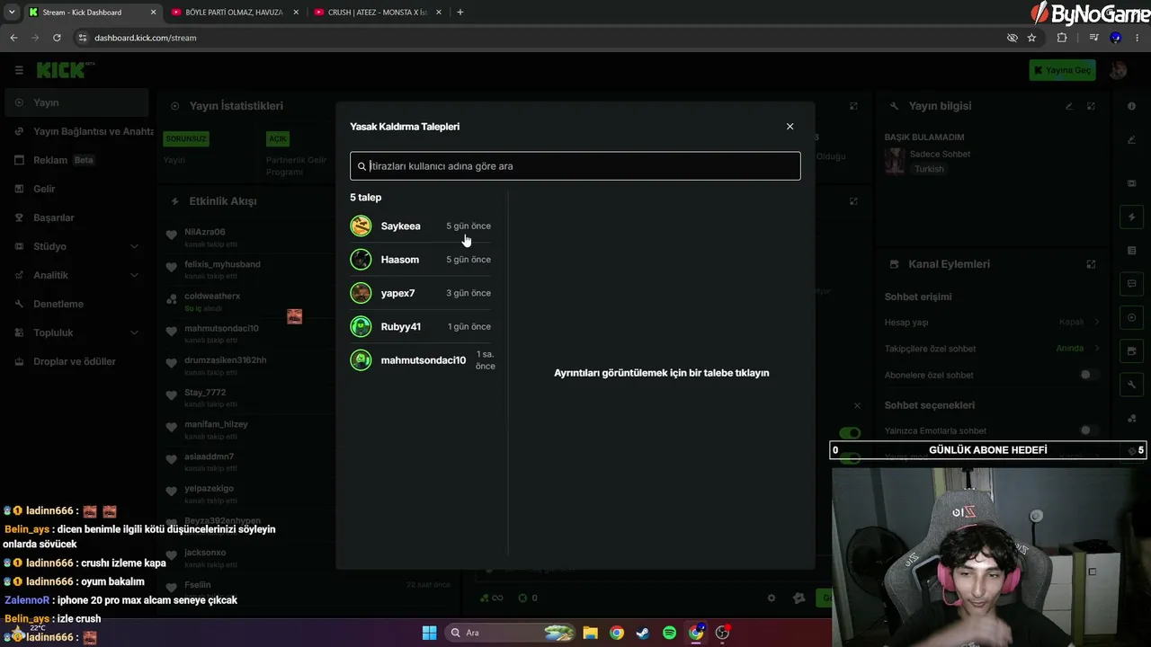
Task: Focus the appeals username search field
Action: coord(575,166)
